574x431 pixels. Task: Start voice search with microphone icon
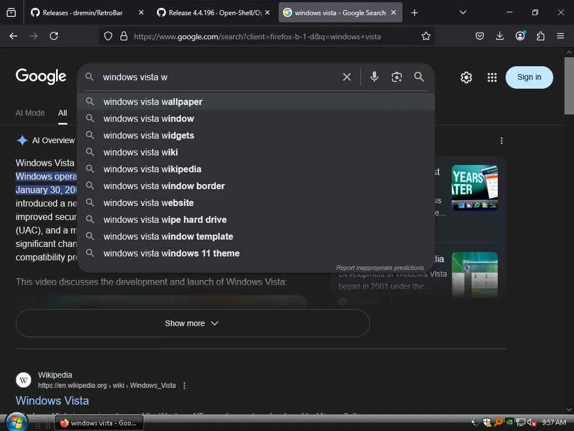pos(374,77)
